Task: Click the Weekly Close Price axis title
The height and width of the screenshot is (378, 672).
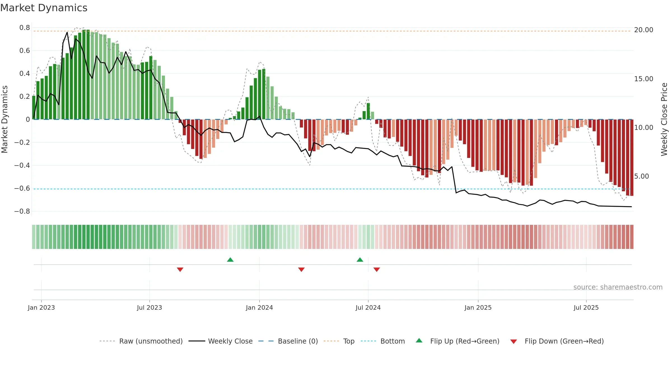Action: pyautogui.click(x=664, y=119)
